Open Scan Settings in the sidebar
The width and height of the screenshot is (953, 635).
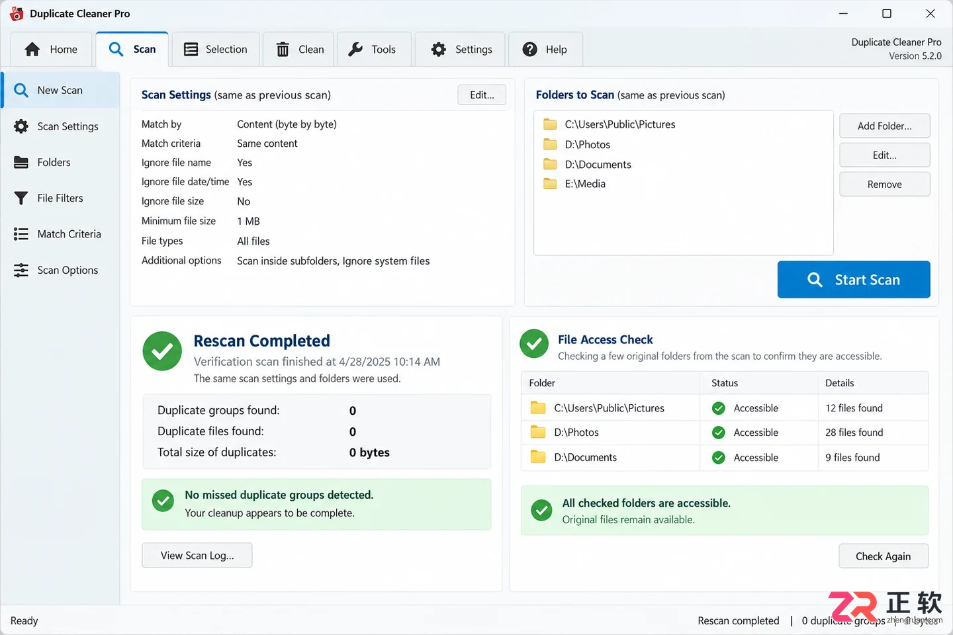61,126
